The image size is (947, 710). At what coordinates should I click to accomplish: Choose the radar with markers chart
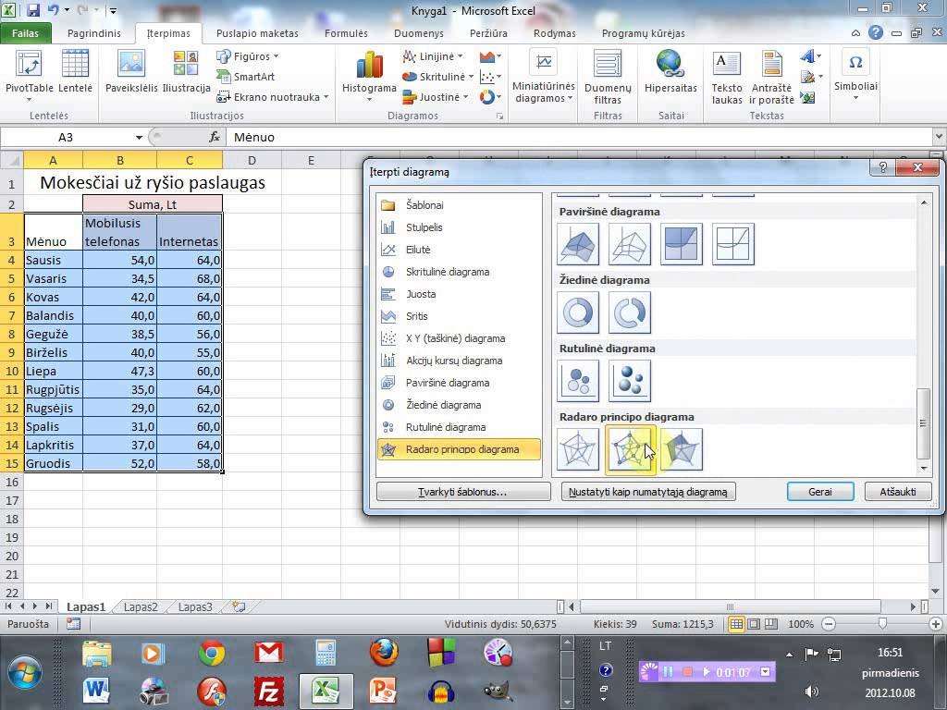pyautogui.click(x=629, y=449)
